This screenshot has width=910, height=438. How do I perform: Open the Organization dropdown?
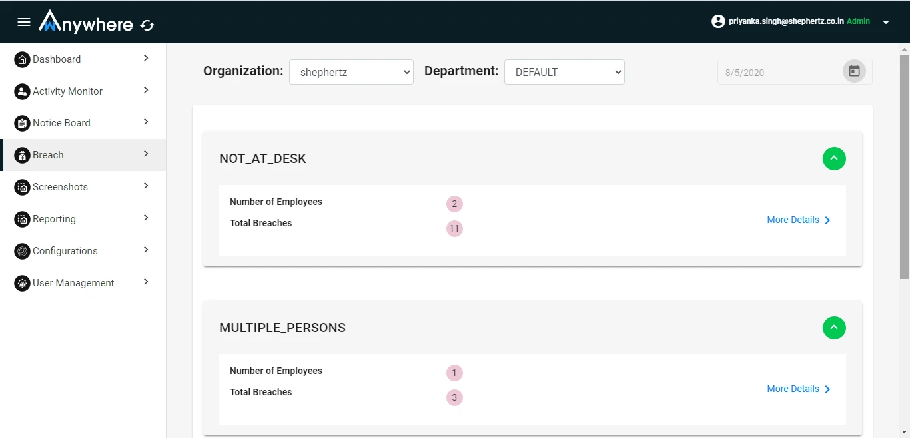[x=351, y=72]
